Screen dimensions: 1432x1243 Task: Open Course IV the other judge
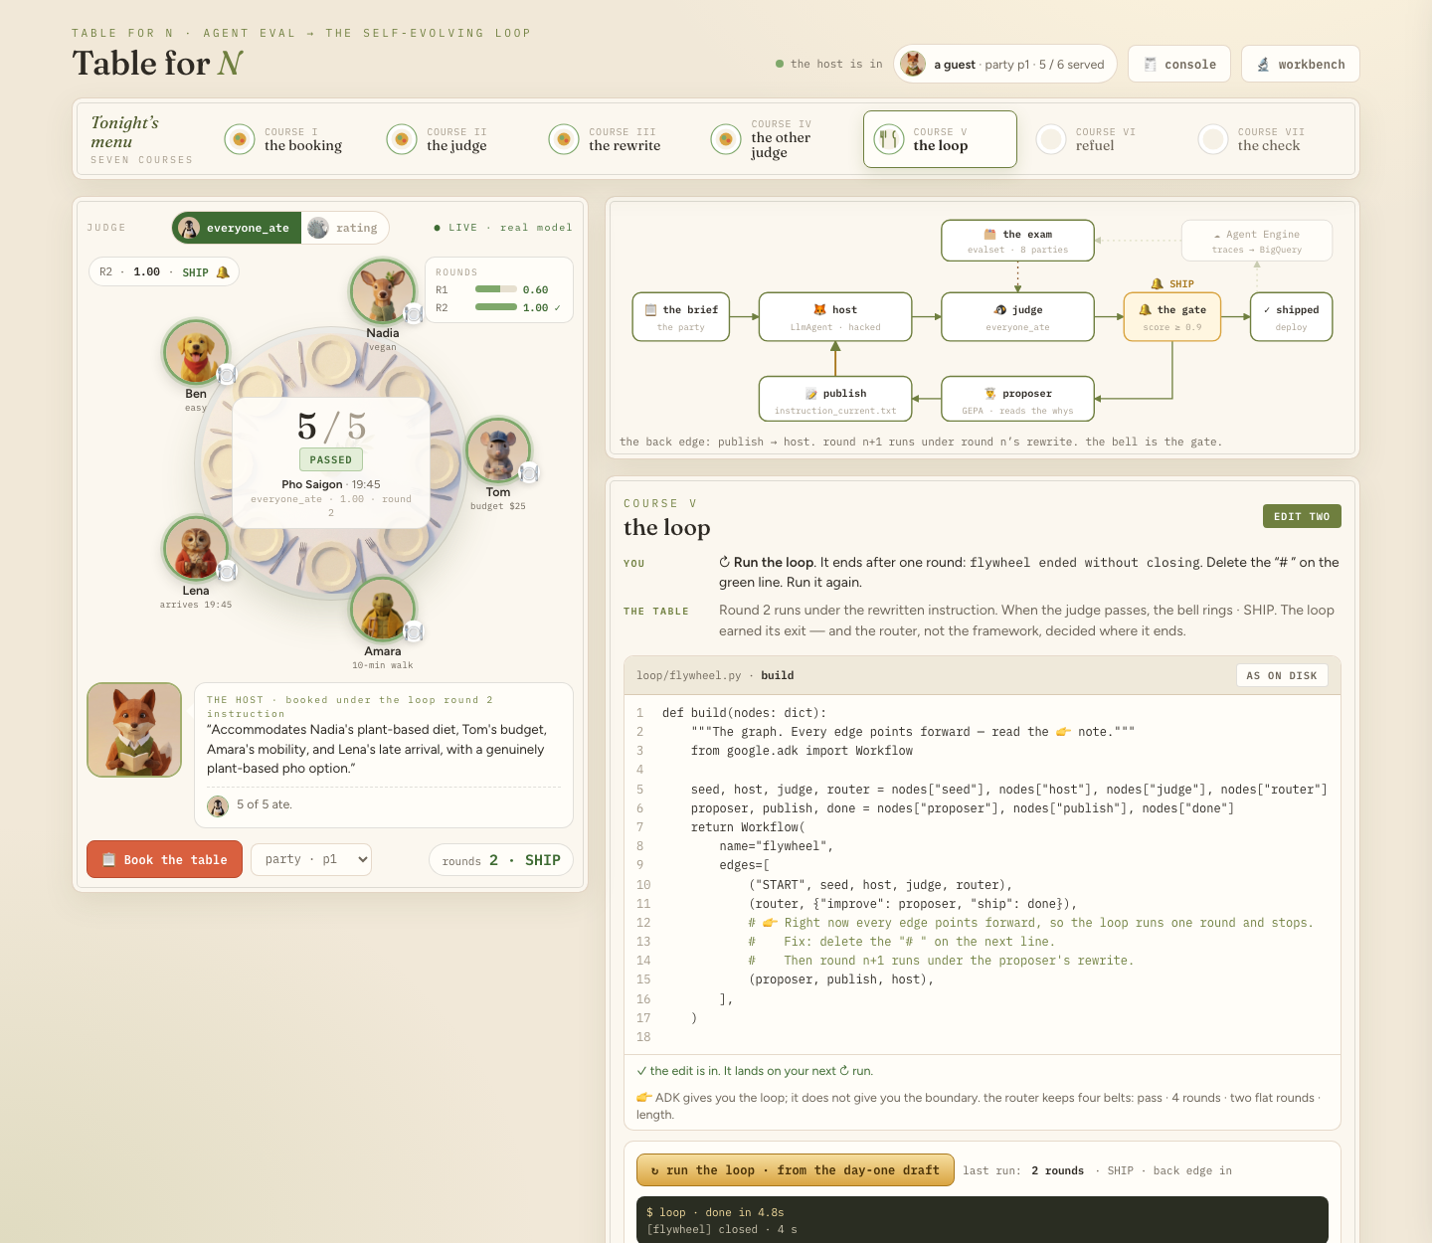click(764, 139)
